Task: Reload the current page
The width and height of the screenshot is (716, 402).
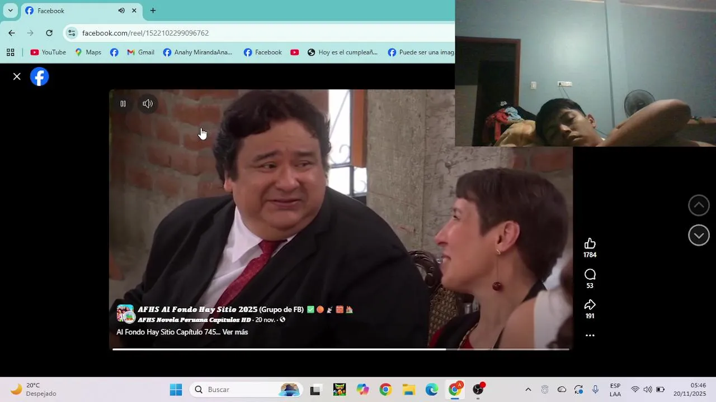Action: (x=49, y=33)
